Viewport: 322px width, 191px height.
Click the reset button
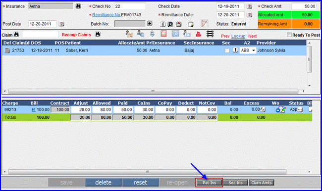click(141, 183)
